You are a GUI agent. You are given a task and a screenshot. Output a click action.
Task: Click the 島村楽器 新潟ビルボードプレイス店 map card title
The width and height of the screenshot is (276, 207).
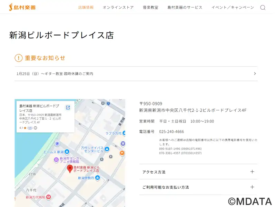coord(39,108)
